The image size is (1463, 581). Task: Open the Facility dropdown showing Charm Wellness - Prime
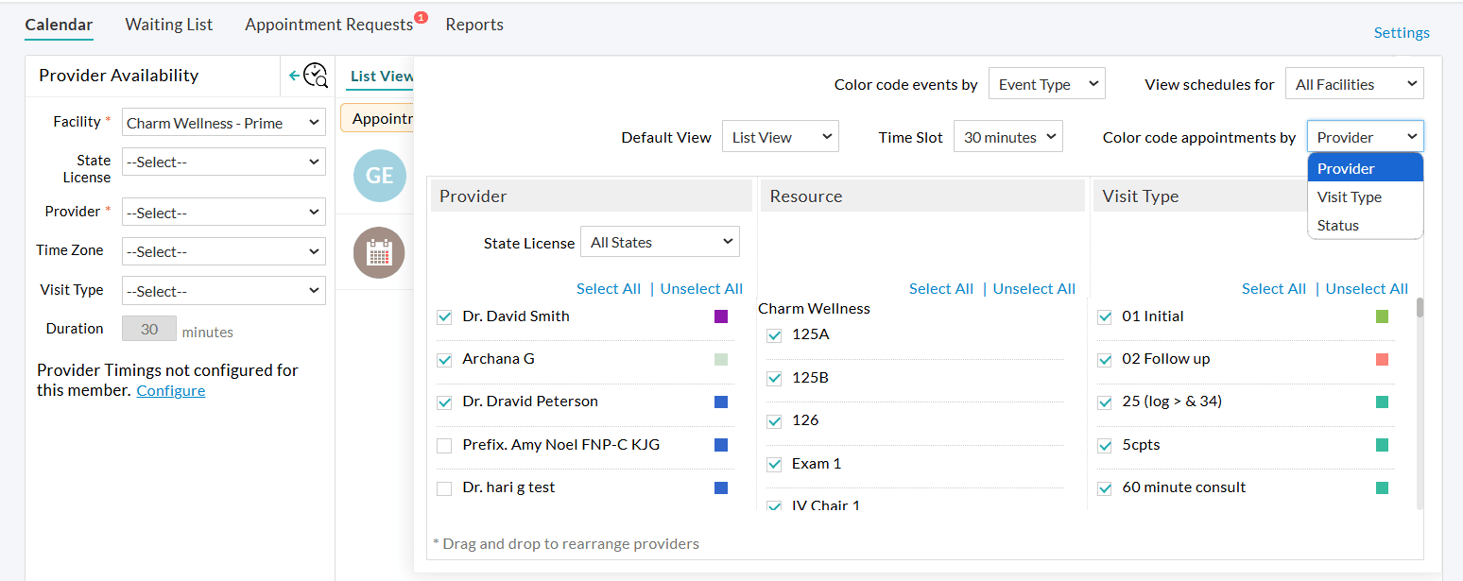[223, 123]
